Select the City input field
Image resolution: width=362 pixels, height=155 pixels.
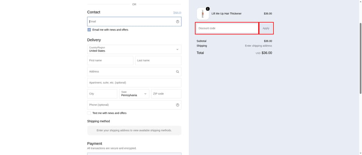(x=102, y=94)
